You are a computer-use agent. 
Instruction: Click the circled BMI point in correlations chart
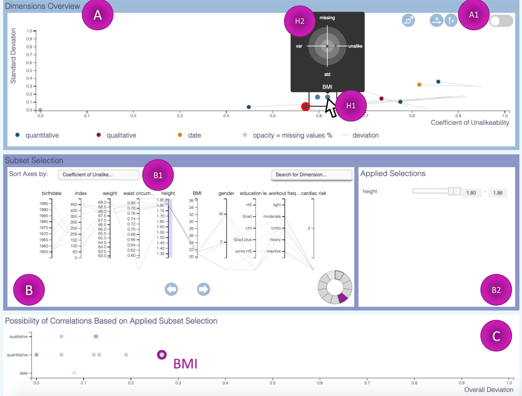coord(162,355)
